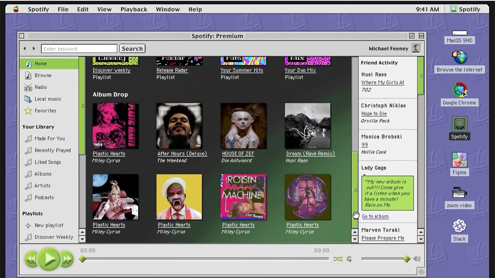Toggle shuffle playback
The image size is (495, 278).
tap(338, 259)
